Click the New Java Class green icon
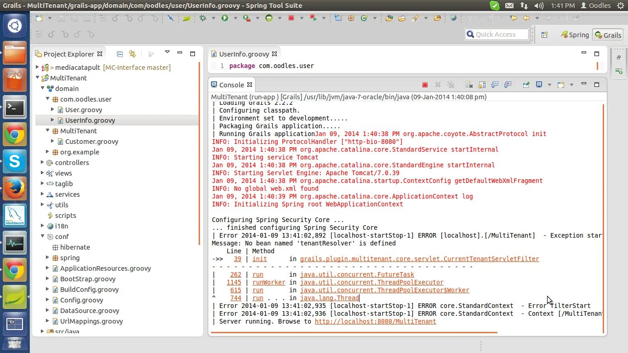Screen dimensions: 628x353 (364, 18)
